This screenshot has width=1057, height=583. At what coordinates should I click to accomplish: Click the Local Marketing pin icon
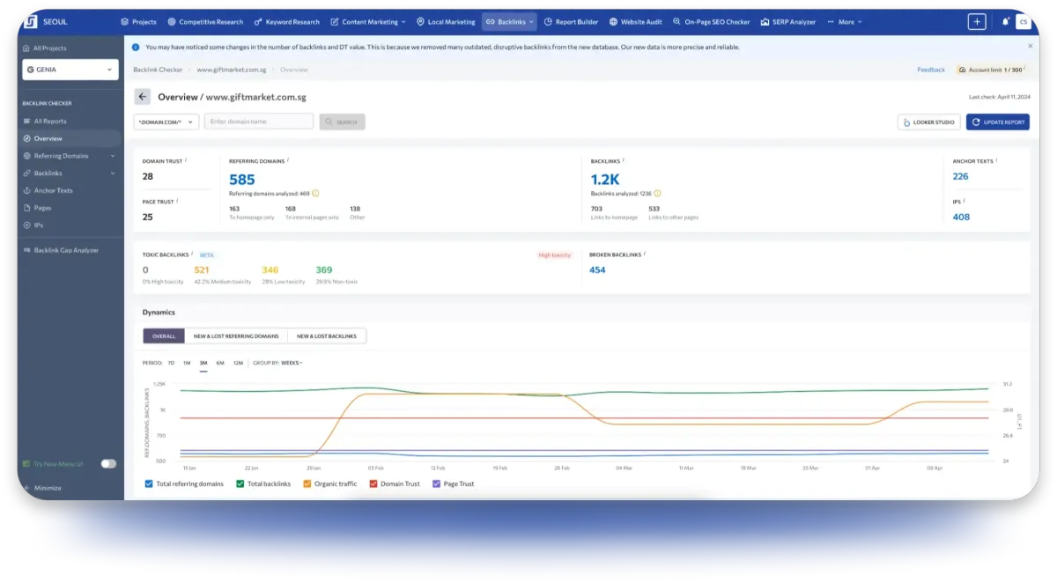click(420, 22)
